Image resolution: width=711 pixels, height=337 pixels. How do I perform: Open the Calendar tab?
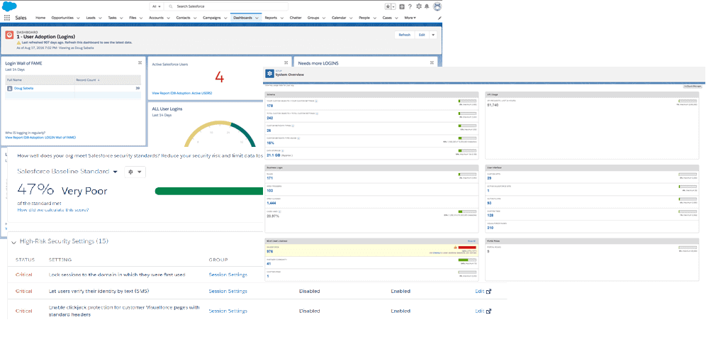coord(339,18)
